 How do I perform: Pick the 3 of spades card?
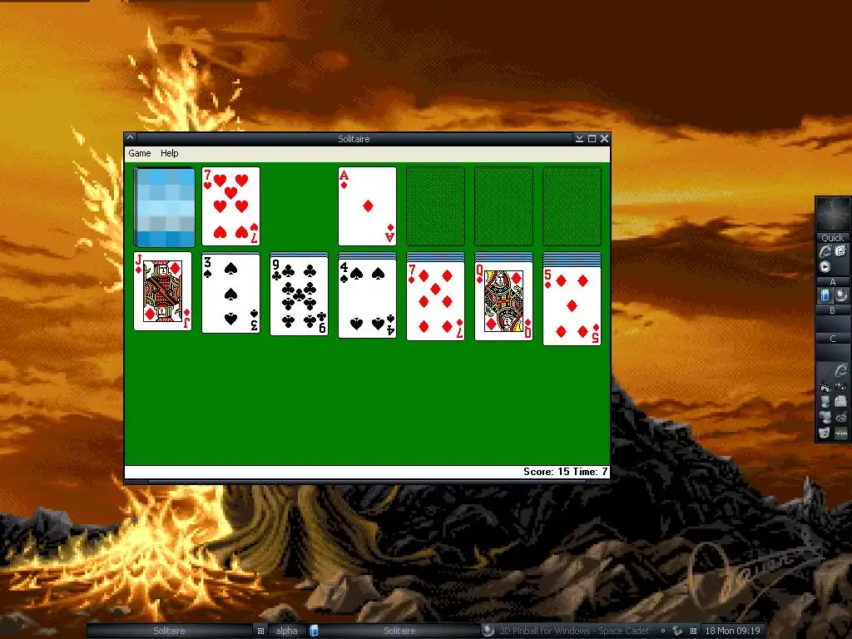tap(231, 293)
